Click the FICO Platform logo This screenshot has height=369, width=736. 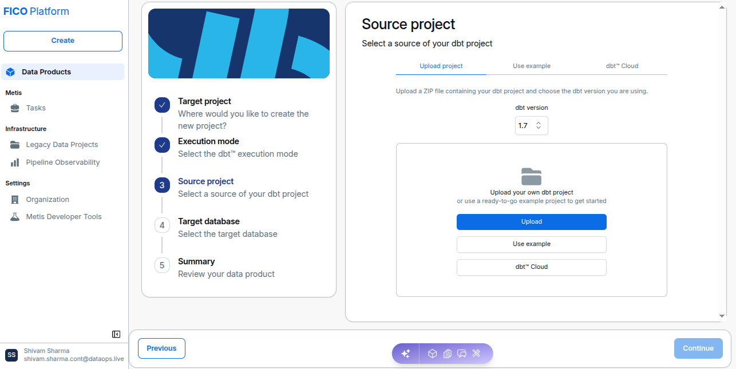pos(37,11)
